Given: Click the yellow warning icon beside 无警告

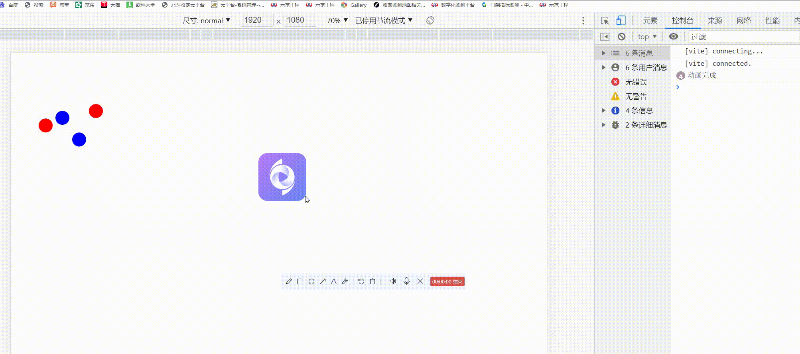Looking at the screenshot, I should (615, 96).
